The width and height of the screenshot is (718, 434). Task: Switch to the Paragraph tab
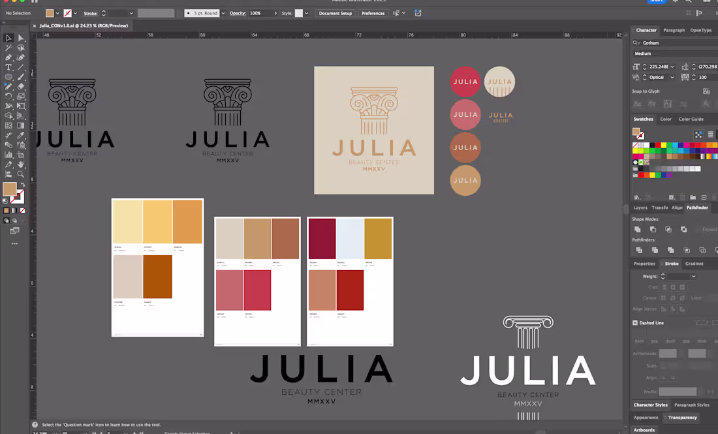[674, 30]
